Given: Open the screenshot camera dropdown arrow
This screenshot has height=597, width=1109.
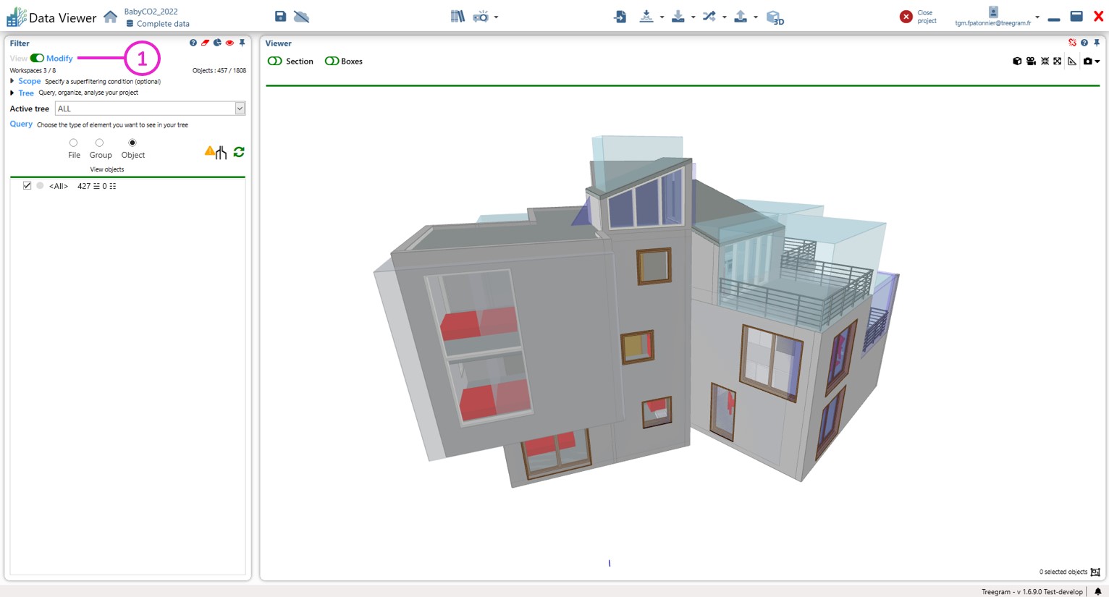Looking at the screenshot, I should (x=1098, y=62).
